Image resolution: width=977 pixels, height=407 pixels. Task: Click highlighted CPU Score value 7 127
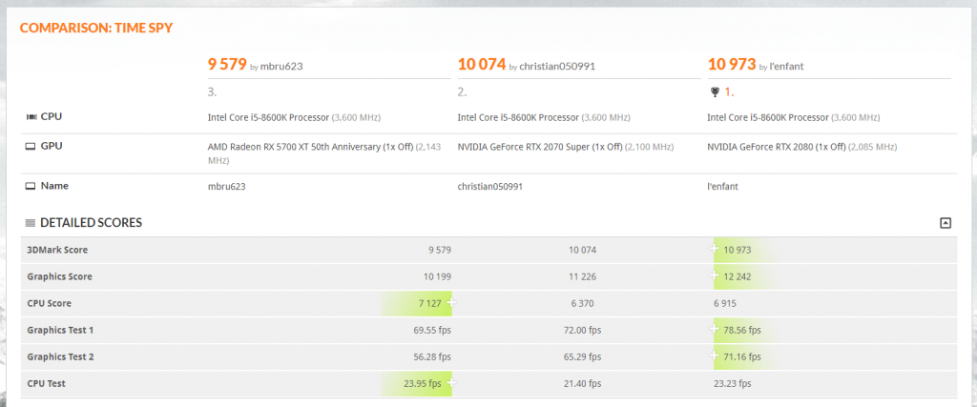click(x=430, y=304)
